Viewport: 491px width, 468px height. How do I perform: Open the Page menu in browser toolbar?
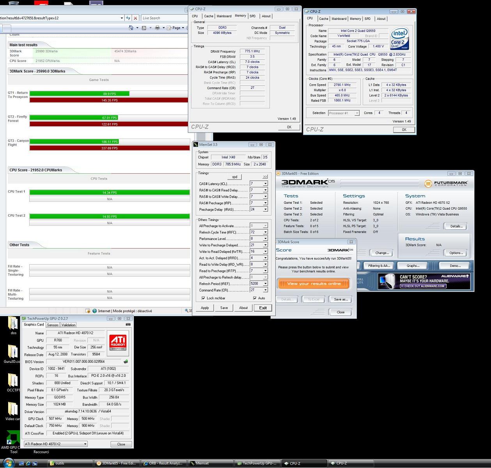pos(175,28)
